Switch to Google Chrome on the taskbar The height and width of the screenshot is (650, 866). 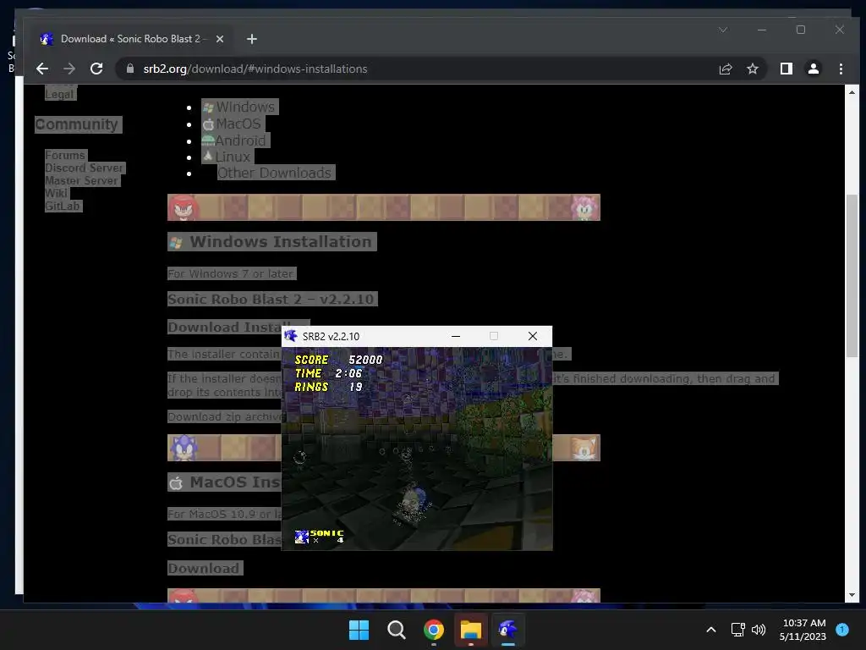coord(434,630)
